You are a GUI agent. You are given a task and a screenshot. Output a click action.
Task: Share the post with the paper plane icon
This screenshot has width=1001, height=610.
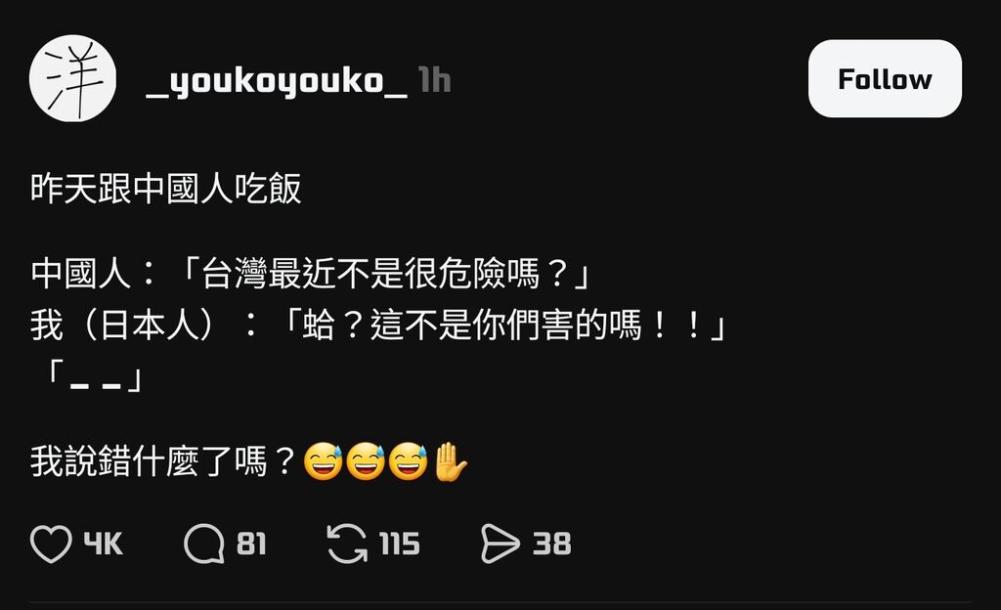click(x=500, y=544)
